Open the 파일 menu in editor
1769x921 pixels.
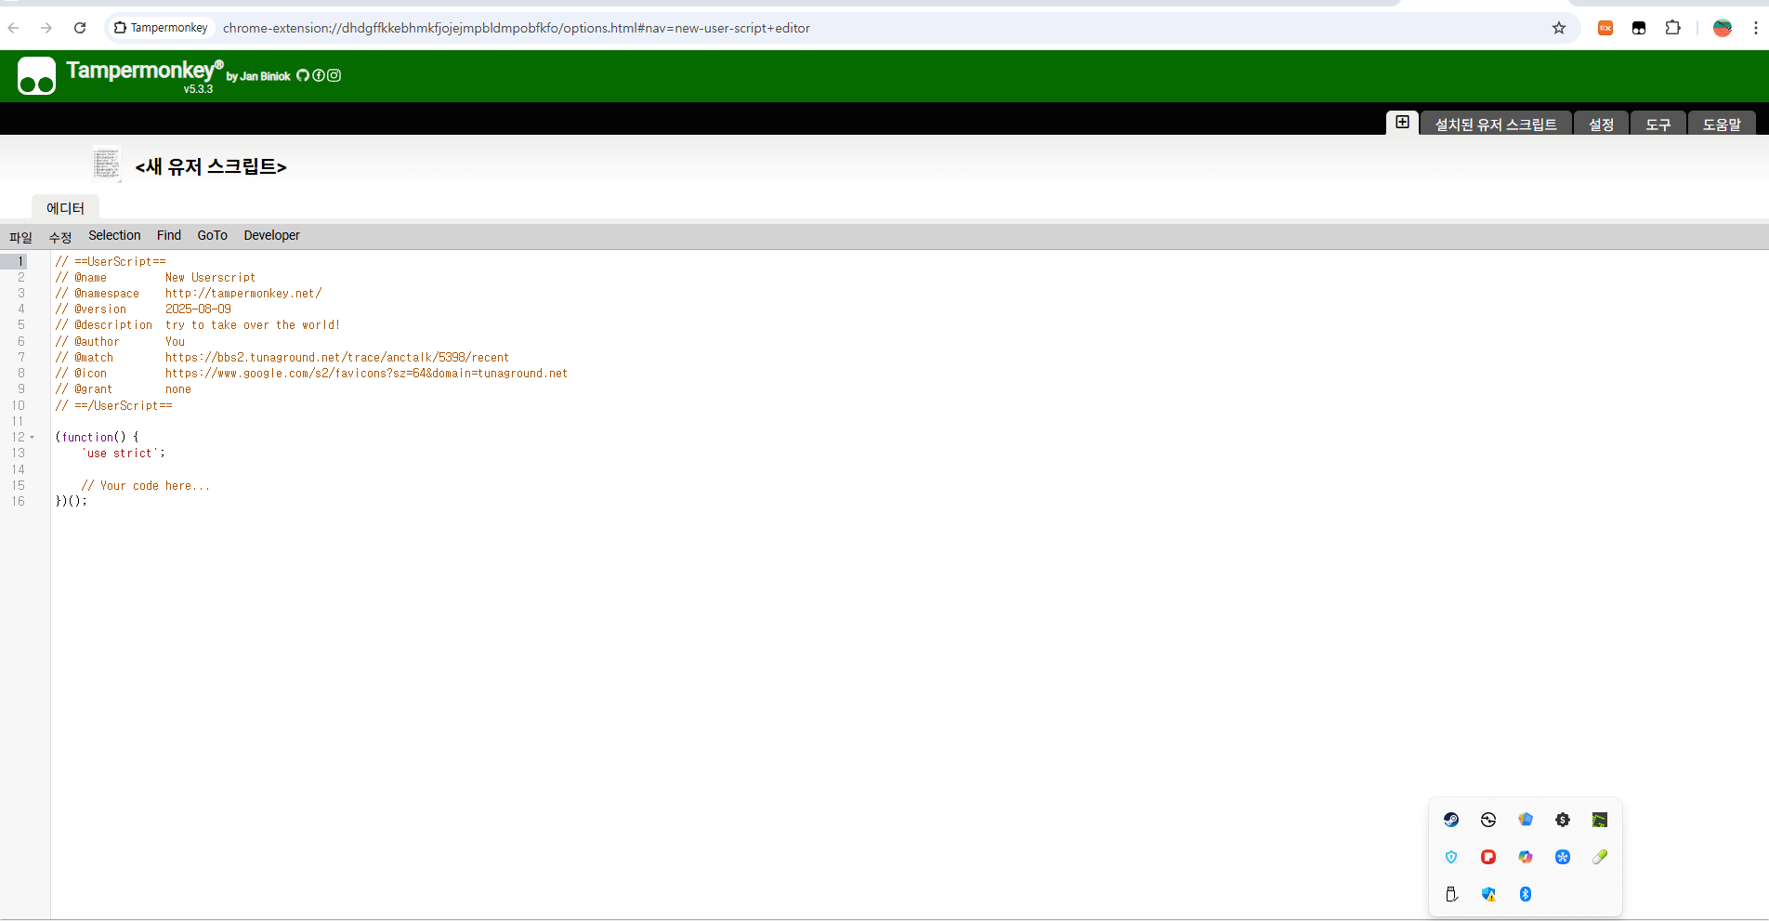(20, 237)
